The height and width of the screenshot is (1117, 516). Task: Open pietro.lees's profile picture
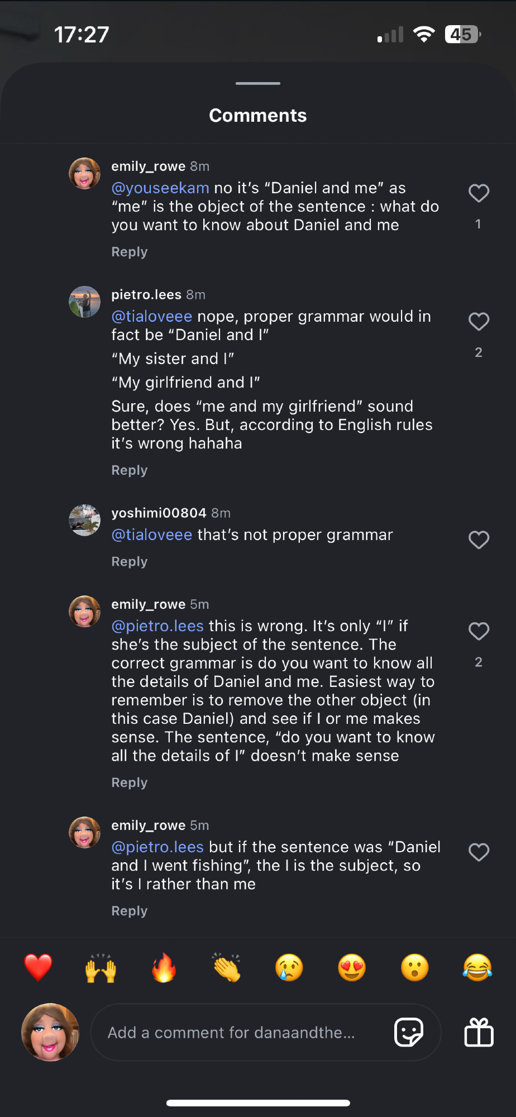(85, 302)
